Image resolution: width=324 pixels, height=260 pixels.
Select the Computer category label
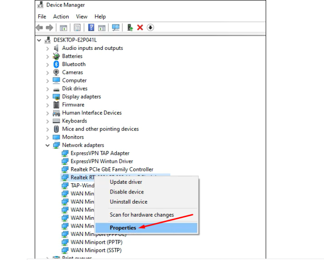[75, 80]
